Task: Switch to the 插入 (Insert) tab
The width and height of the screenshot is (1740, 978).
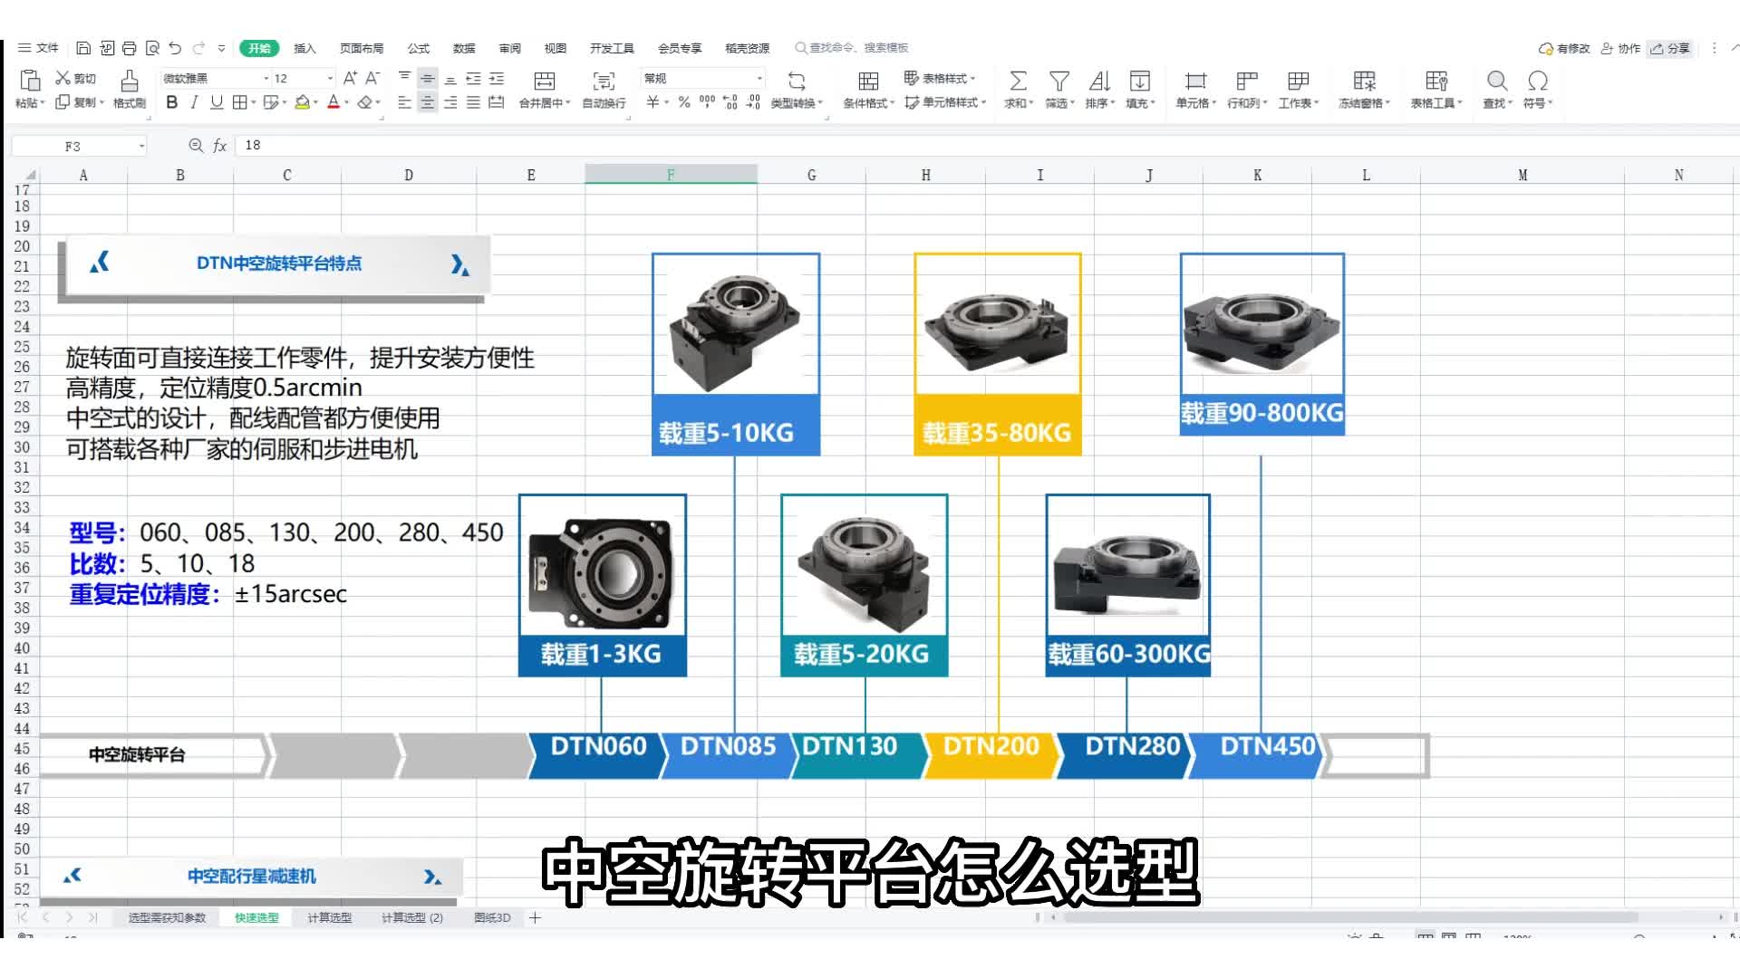Action: [304, 48]
